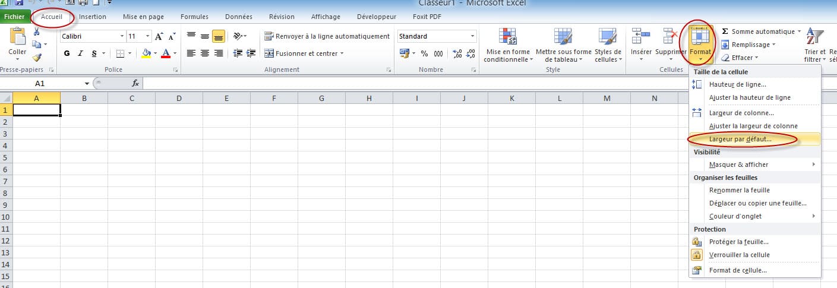The image size is (837, 288).
Task: Decrease indent icon
Action: pos(238,53)
